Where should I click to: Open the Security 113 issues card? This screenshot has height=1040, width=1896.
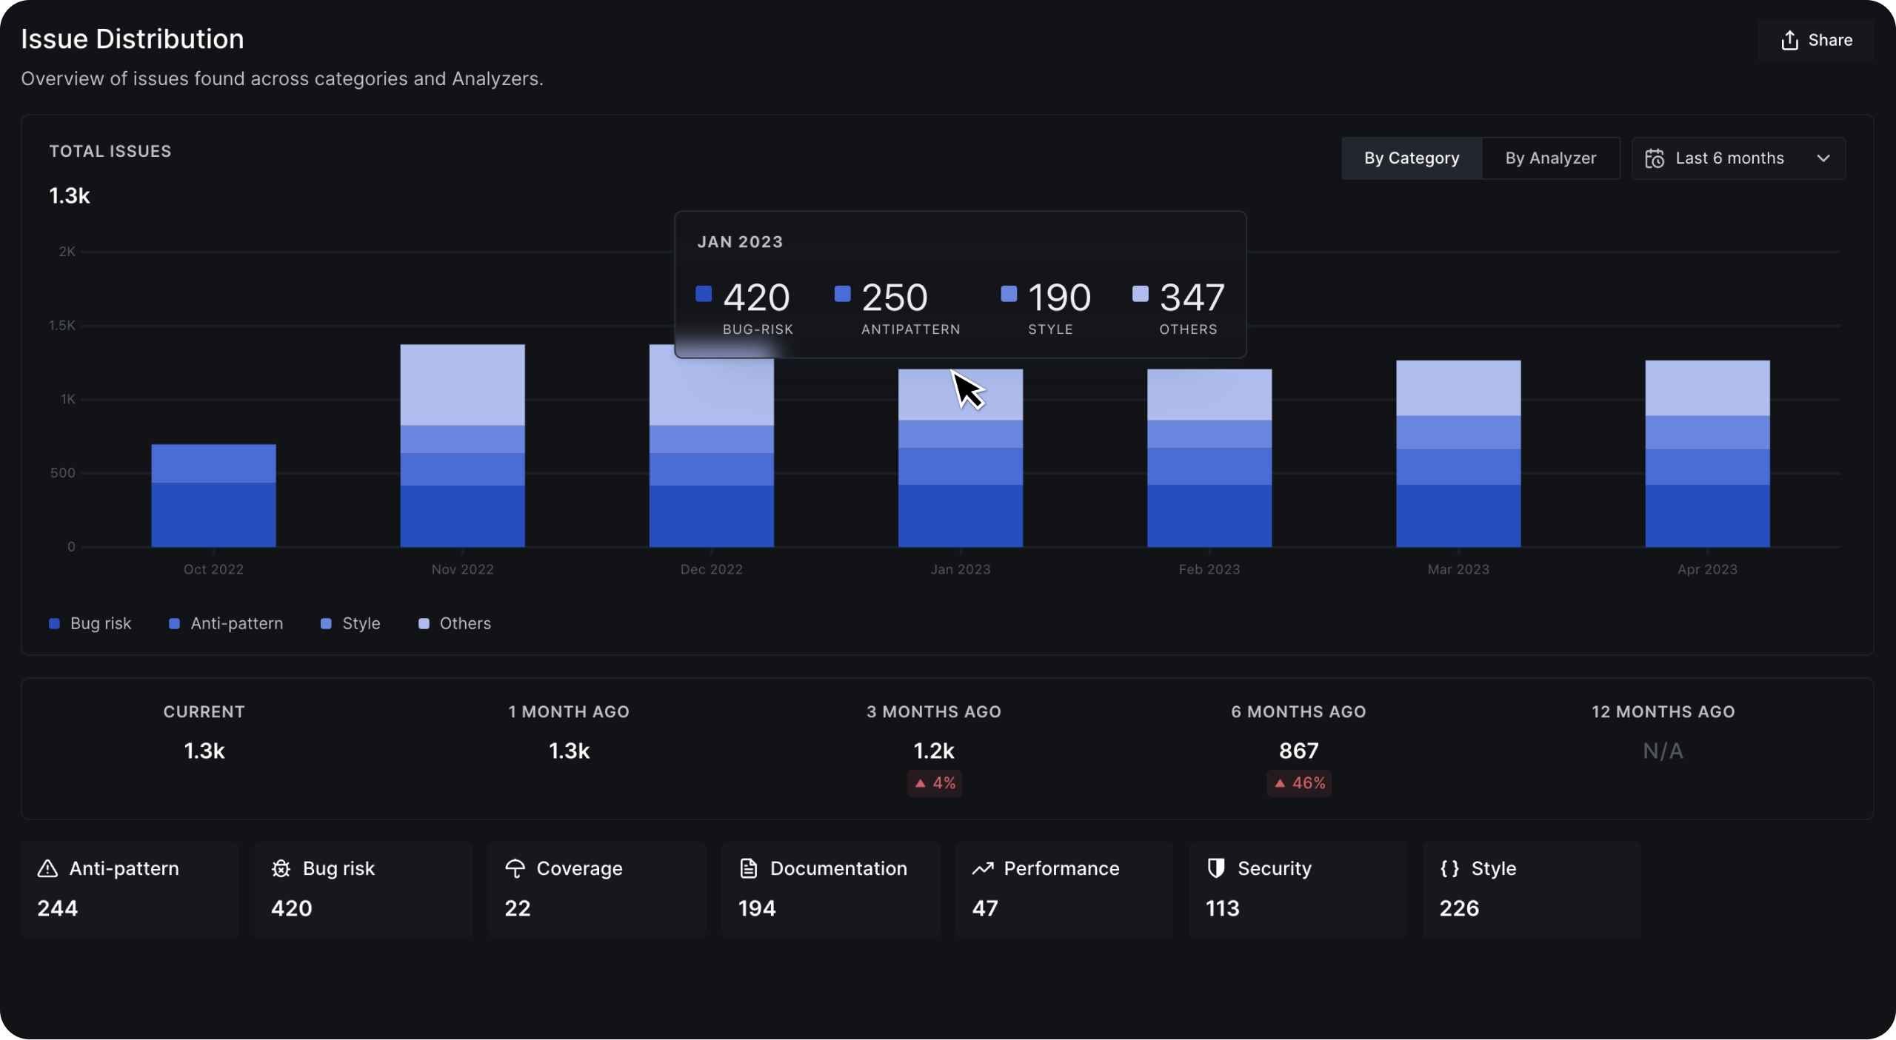point(1297,889)
